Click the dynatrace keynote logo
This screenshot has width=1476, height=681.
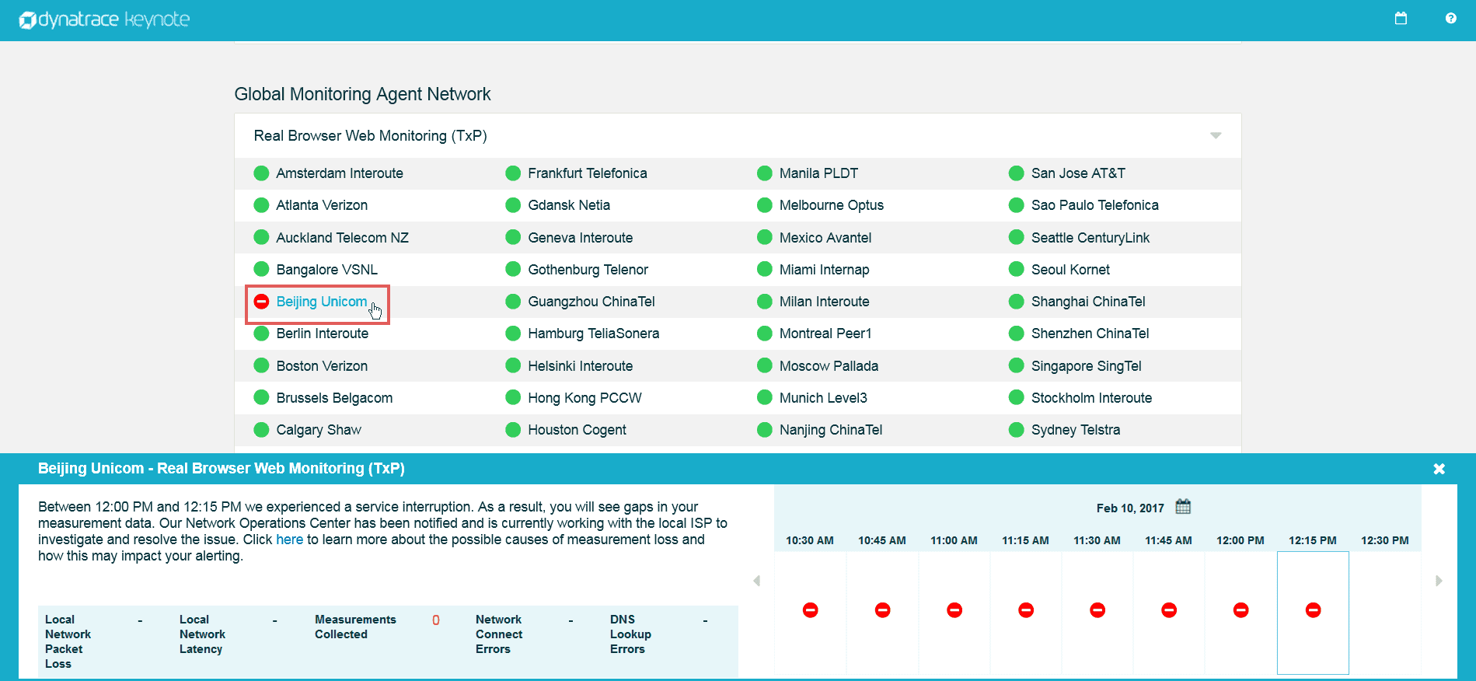coord(104,19)
